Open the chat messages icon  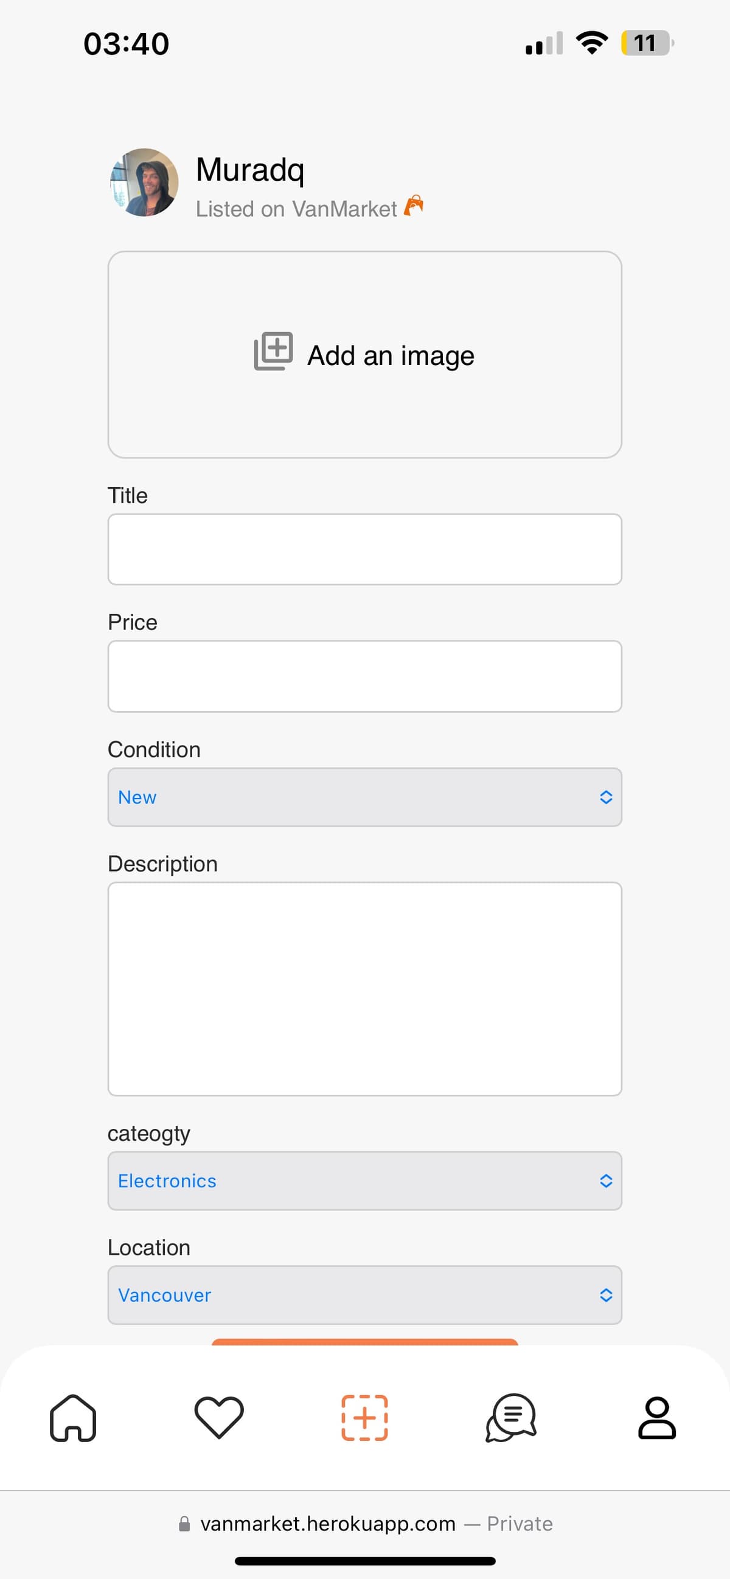[510, 1417]
